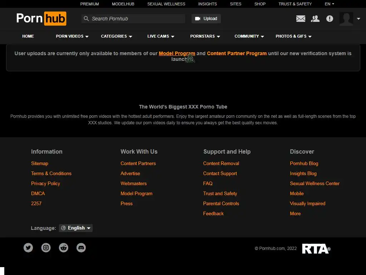Screen dimensions: 366x275
Task: Expand the Community dropdown menu
Action: (249, 36)
